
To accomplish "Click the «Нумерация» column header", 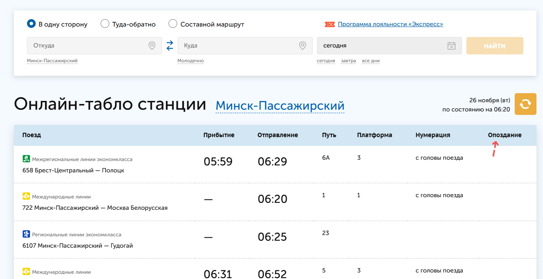I will 433,135.
